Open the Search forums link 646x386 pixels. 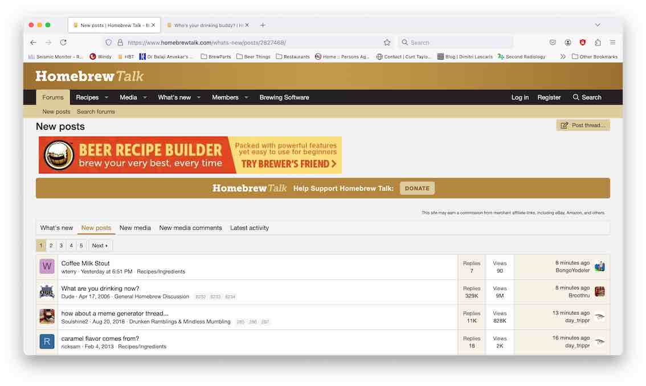click(96, 111)
